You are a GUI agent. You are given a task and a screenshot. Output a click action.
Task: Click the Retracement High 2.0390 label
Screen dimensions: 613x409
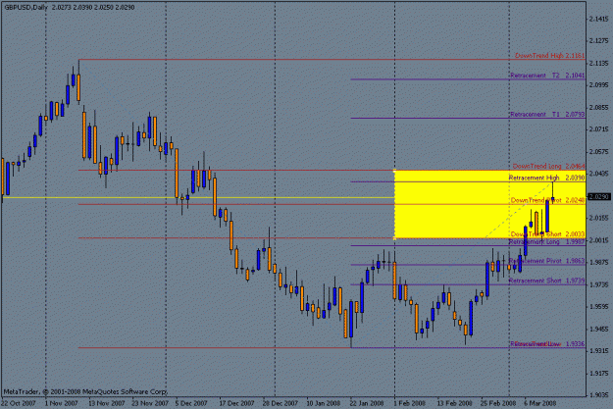(546, 178)
